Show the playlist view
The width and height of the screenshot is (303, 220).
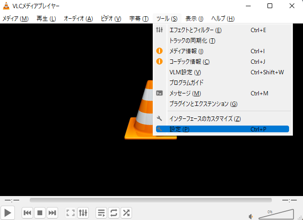101,212
